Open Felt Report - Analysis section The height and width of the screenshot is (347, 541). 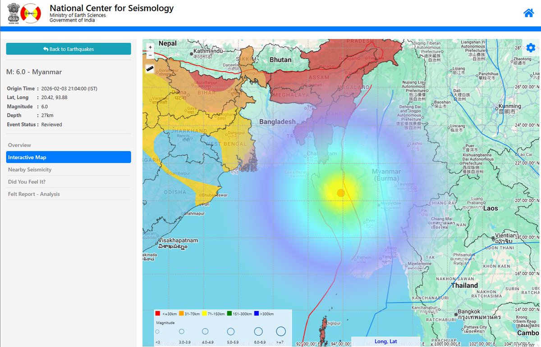pos(34,194)
